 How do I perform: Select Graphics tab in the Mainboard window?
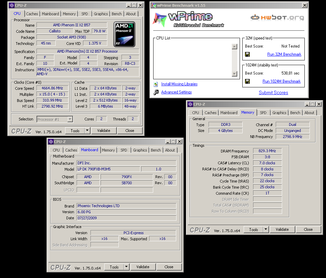pyautogui.click(x=140, y=150)
